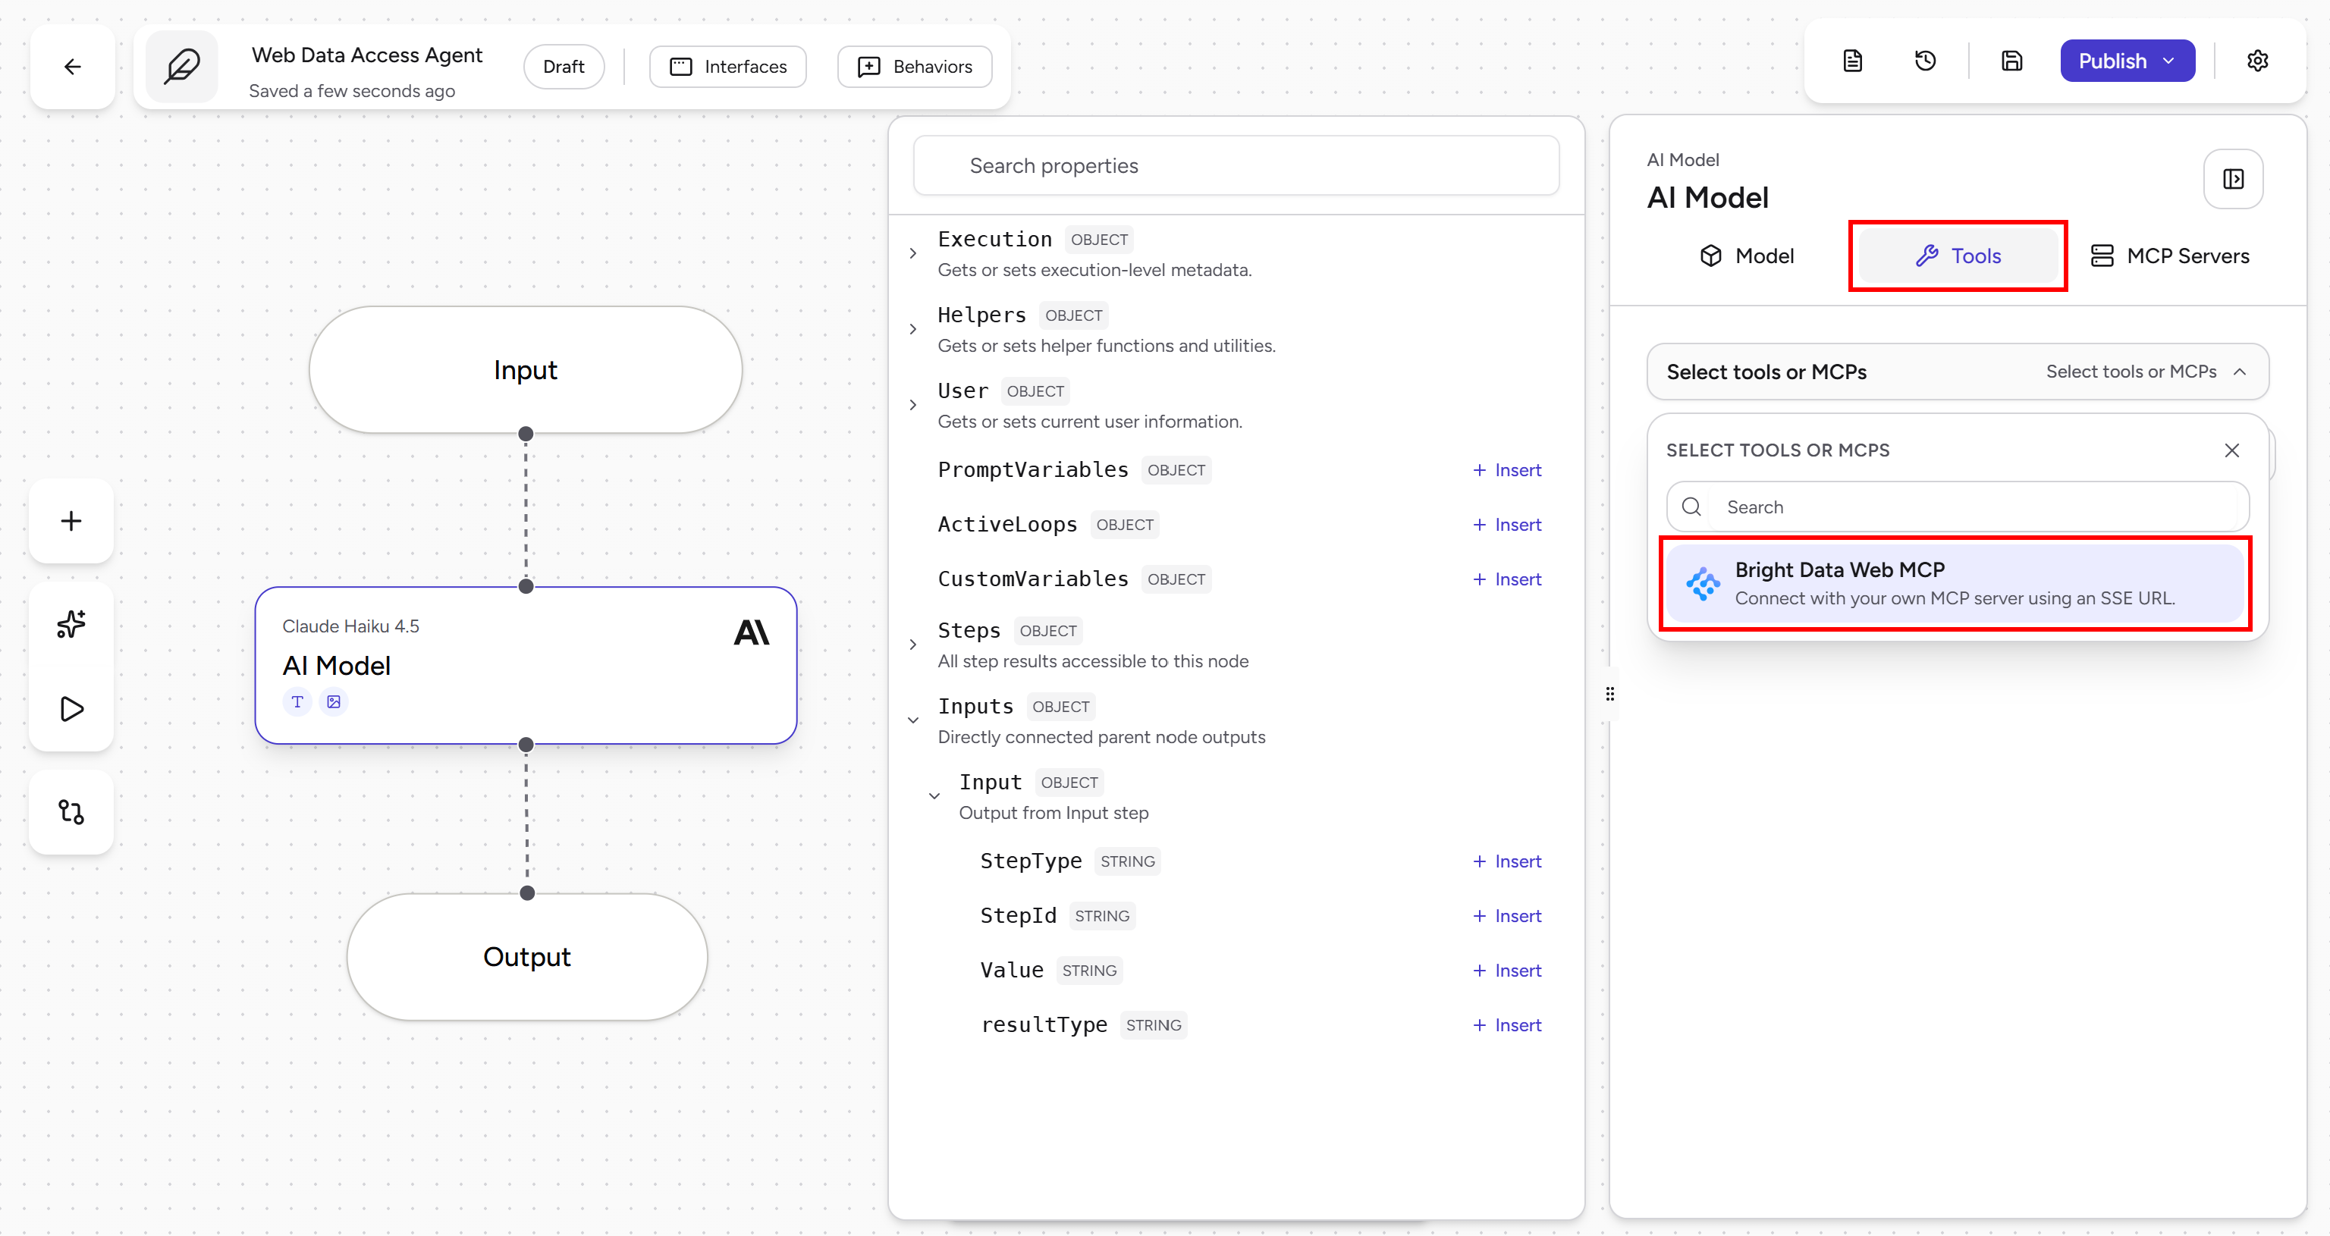Click the search magnifier icon in tools popup
Image resolution: width=2330 pixels, height=1236 pixels.
click(1691, 507)
